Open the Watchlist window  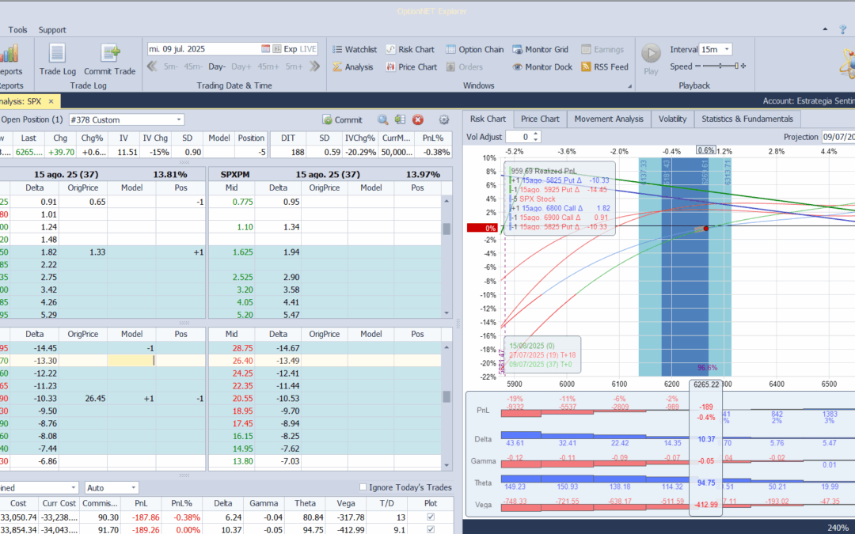pyautogui.click(x=355, y=50)
